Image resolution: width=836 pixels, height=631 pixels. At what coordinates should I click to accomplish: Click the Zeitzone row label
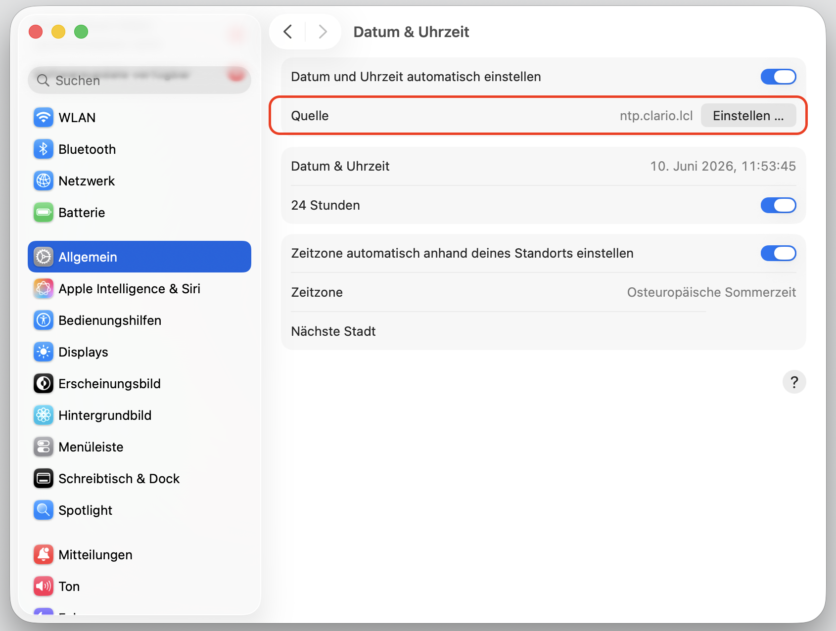coord(317,292)
